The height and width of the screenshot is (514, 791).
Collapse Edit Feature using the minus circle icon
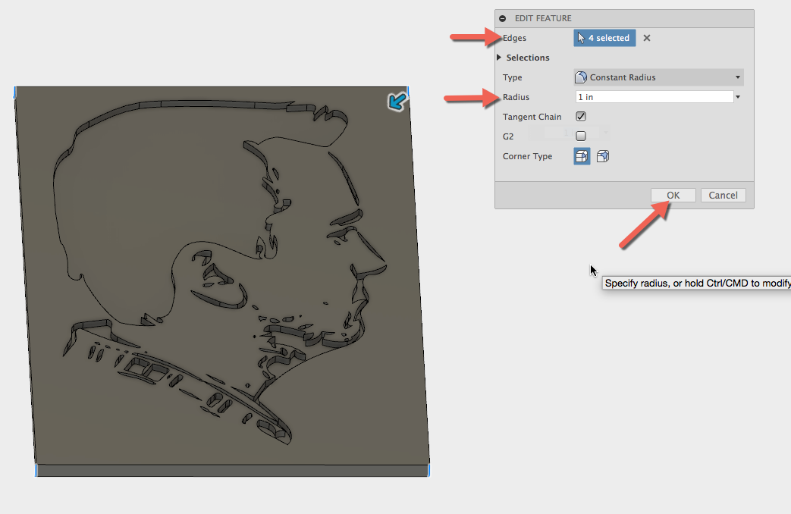coord(503,17)
